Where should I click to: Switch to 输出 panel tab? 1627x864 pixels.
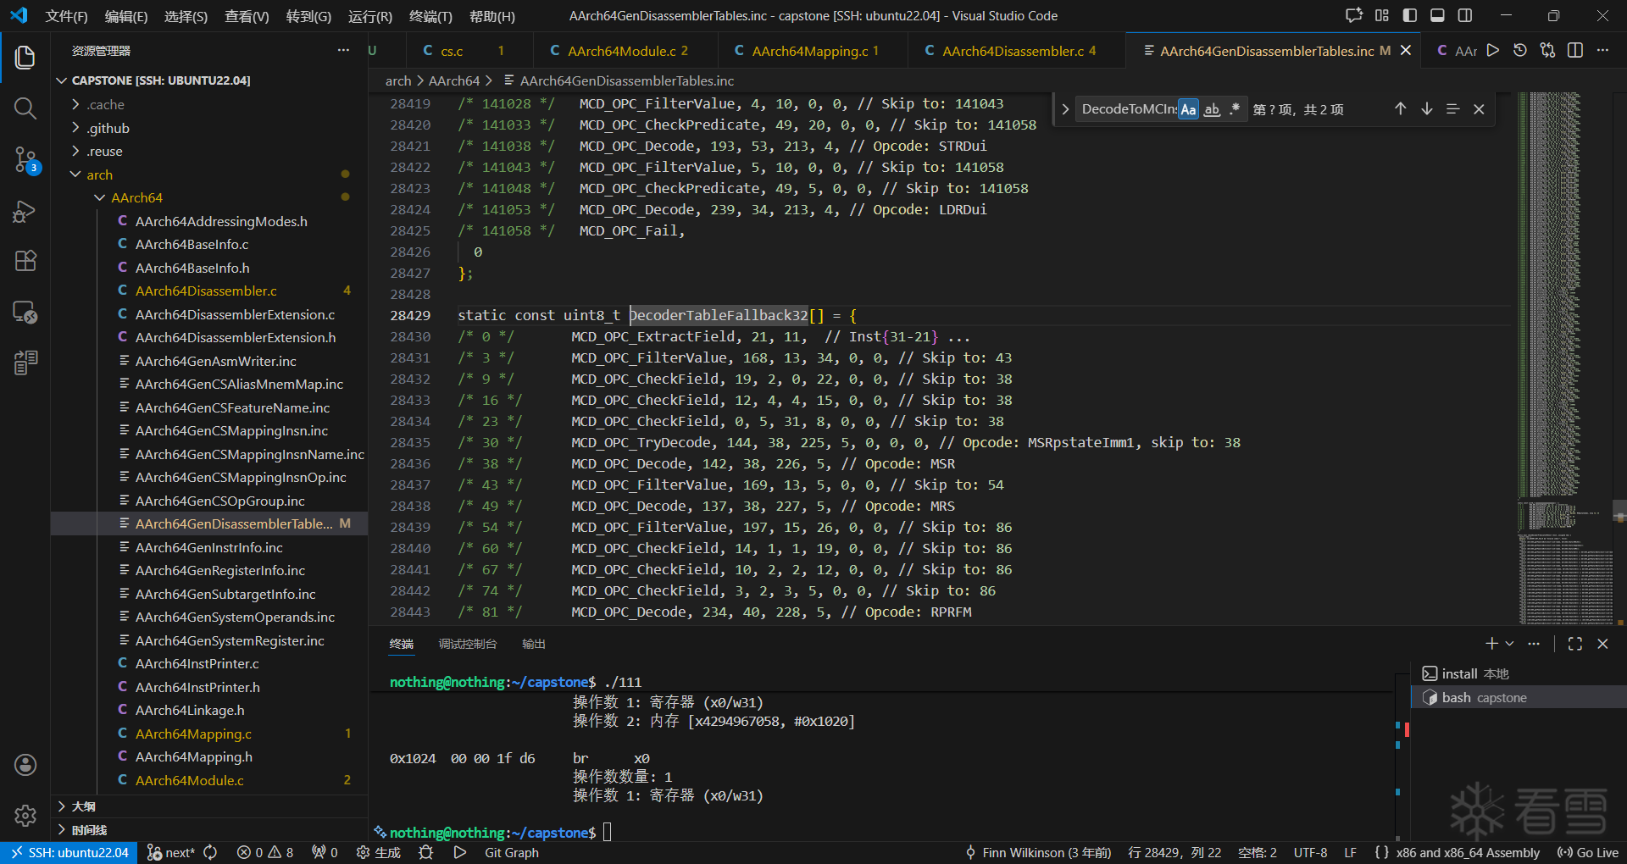(x=534, y=644)
